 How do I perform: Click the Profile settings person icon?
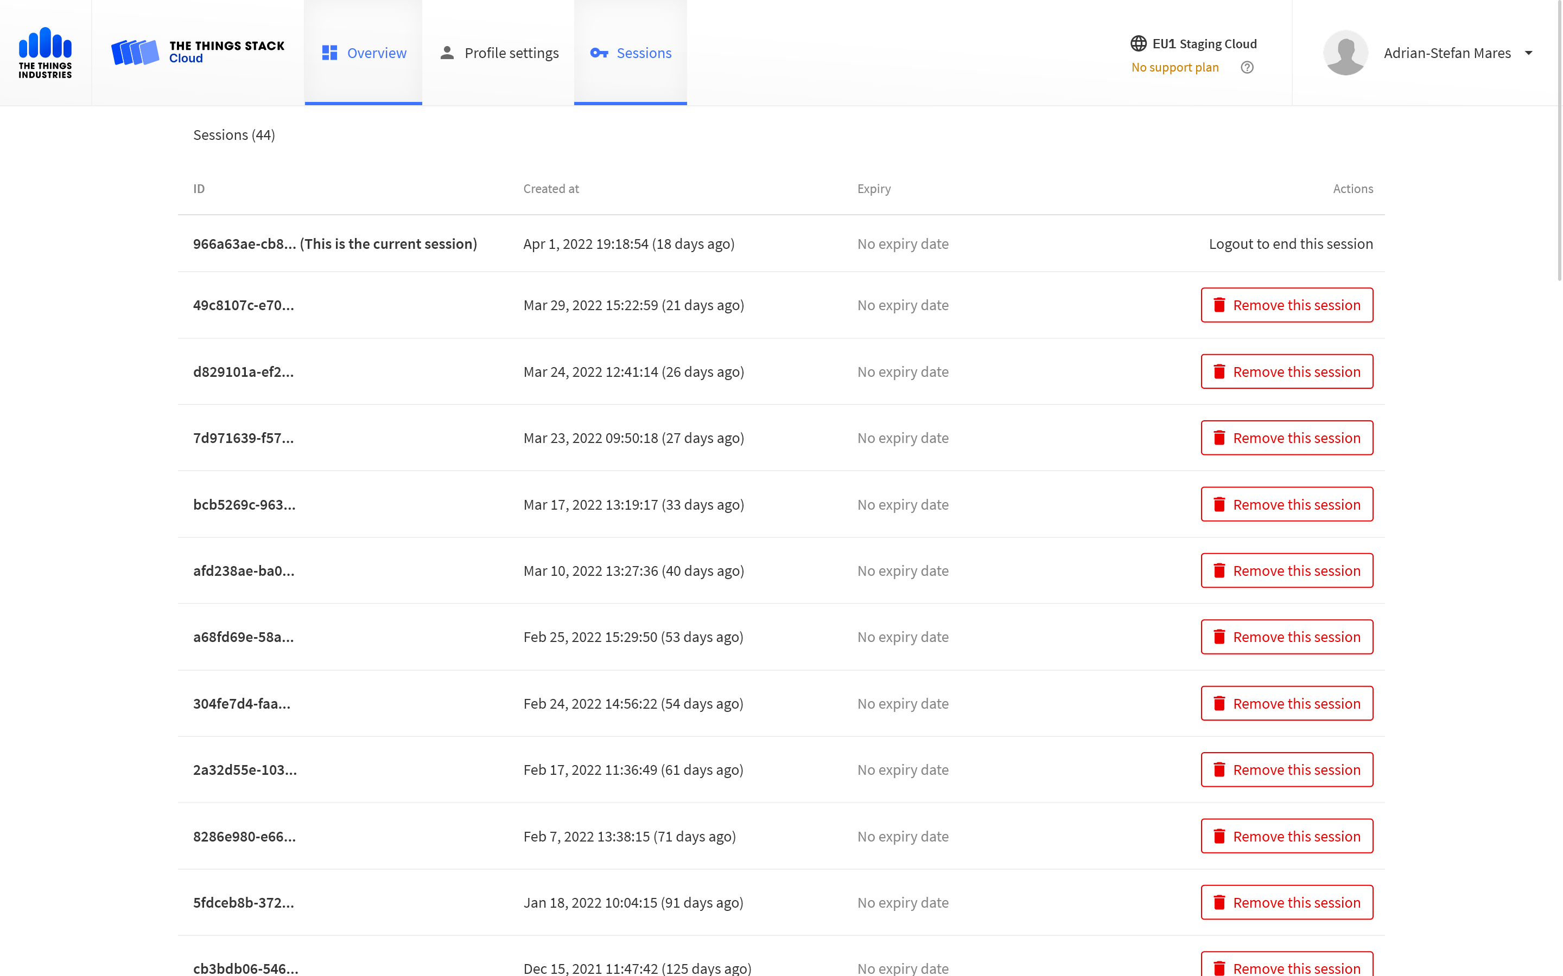click(447, 53)
